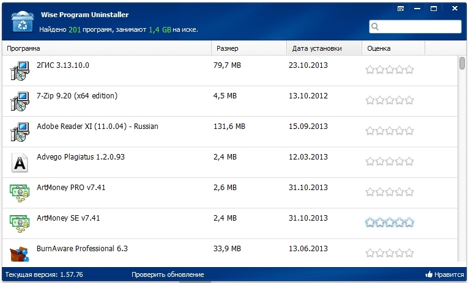468x283 pixels.
Task: Rate 2ГИС with rating stars
Action: coord(390,70)
